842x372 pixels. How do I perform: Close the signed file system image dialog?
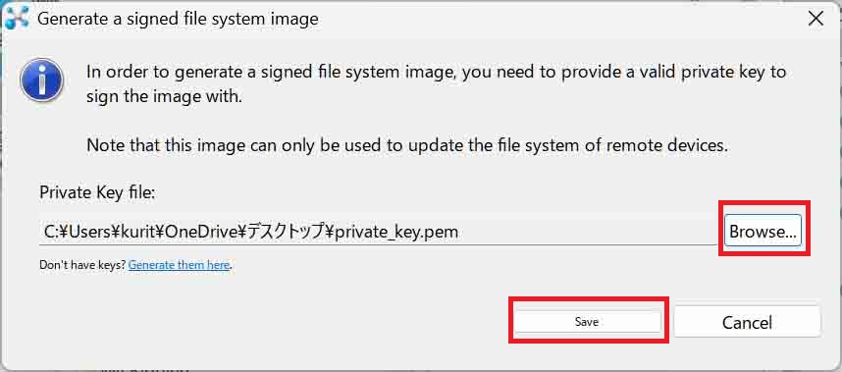tap(816, 19)
